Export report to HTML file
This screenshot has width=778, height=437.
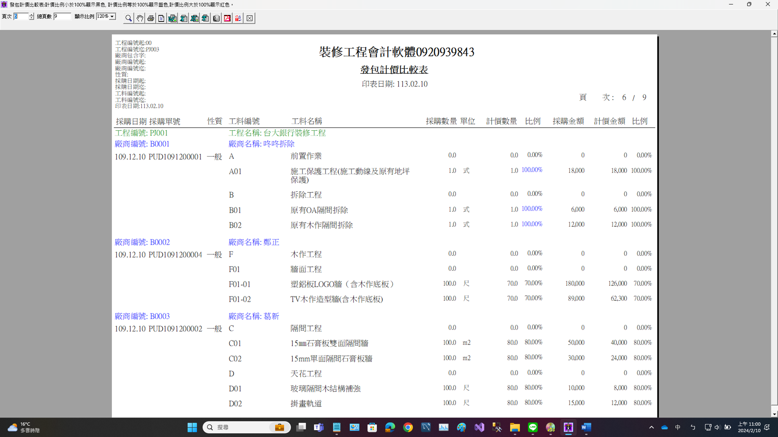tap(194, 18)
